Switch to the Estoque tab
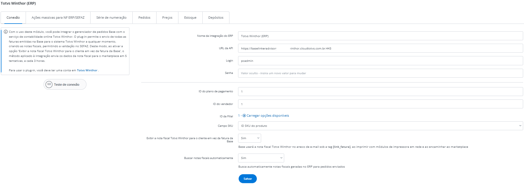 pyautogui.click(x=190, y=18)
